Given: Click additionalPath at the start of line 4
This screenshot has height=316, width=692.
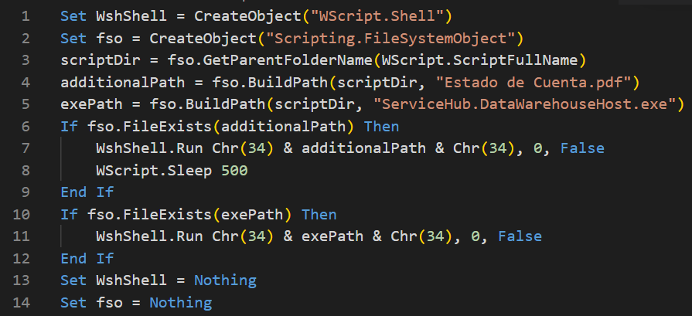Looking at the screenshot, I should point(123,83).
